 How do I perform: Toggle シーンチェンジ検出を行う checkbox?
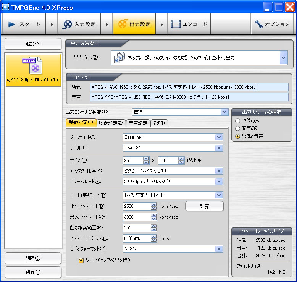[81, 260]
